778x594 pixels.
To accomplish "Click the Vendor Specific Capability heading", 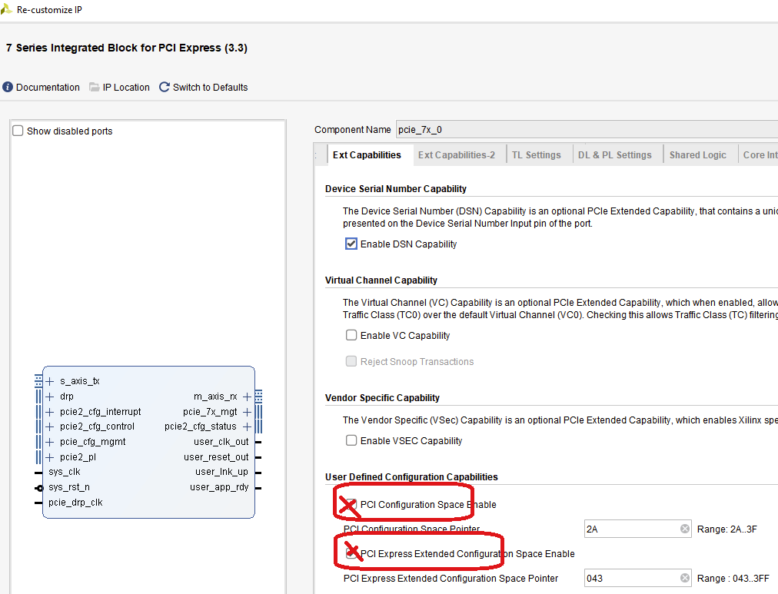I will click(383, 397).
